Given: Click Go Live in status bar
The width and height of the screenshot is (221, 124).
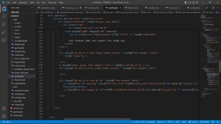Looking at the screenshot, I should click(193, 122).
